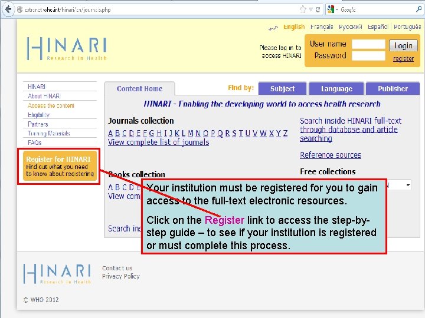
Task: Click the reload page icon
Action: coord(318,9)
